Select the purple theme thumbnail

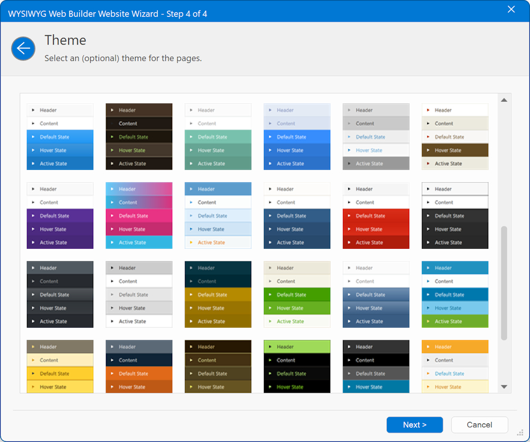(x=60, y=215)
